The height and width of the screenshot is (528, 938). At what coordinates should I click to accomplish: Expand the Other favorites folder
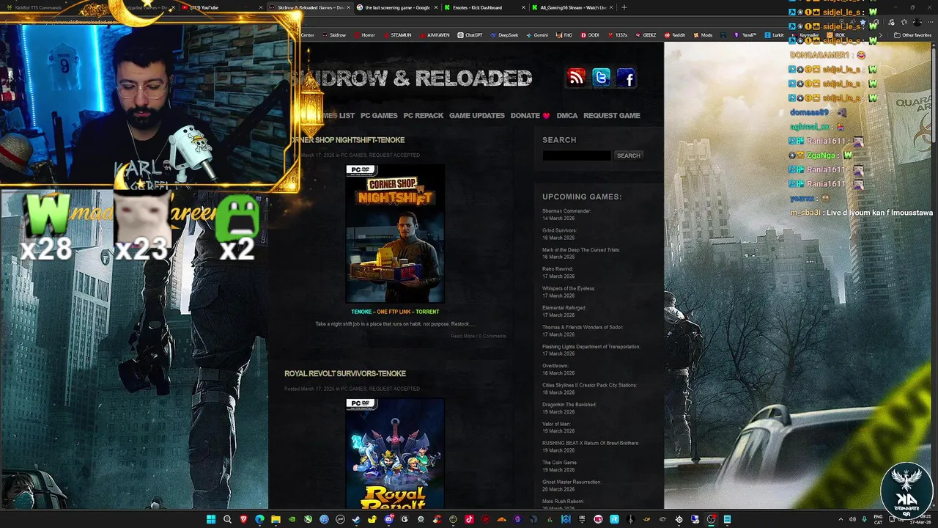coord(911,35)
